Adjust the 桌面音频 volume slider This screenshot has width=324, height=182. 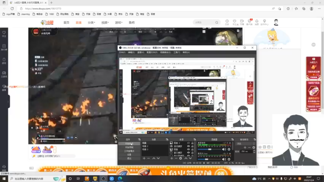(209, 149)
